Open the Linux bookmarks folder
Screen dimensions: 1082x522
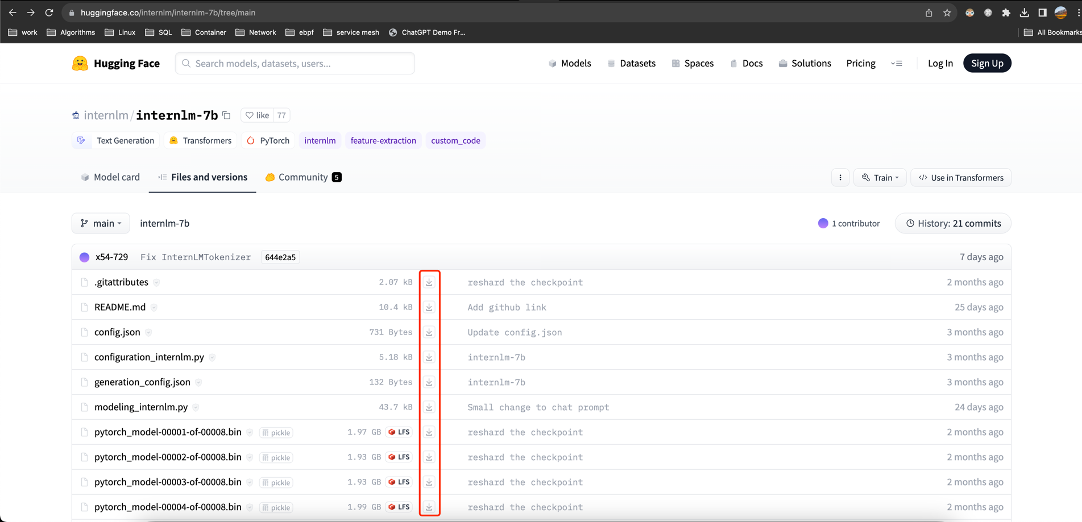120,32
